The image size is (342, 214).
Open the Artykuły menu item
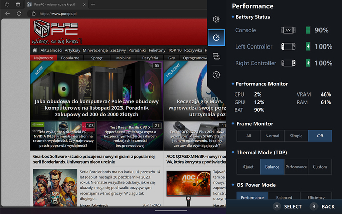pyautogui.click(x=72, y=50)
